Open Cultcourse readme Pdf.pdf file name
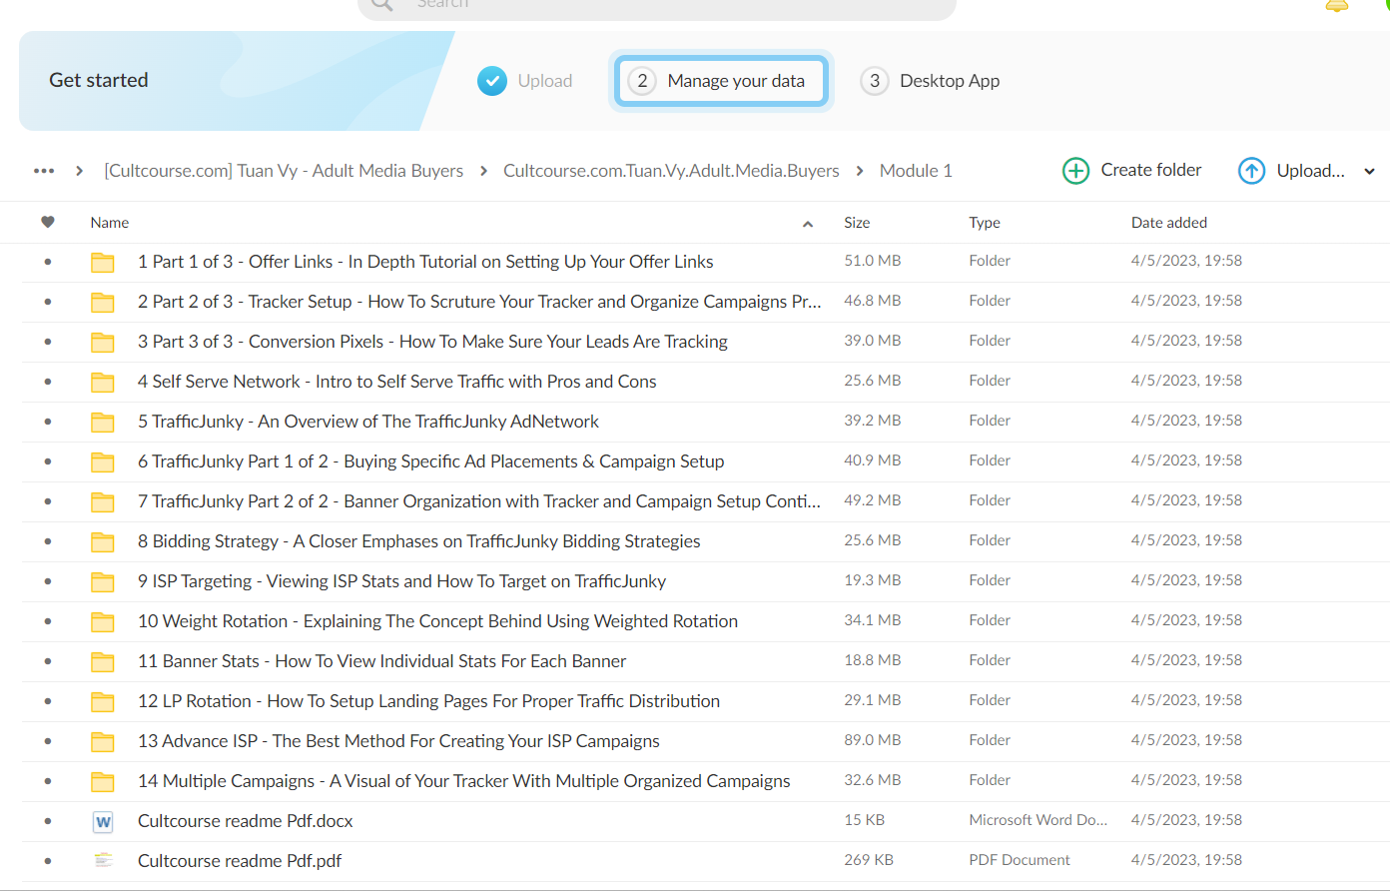The width and height of the screenshot is (1390, 891). (240, 861)
